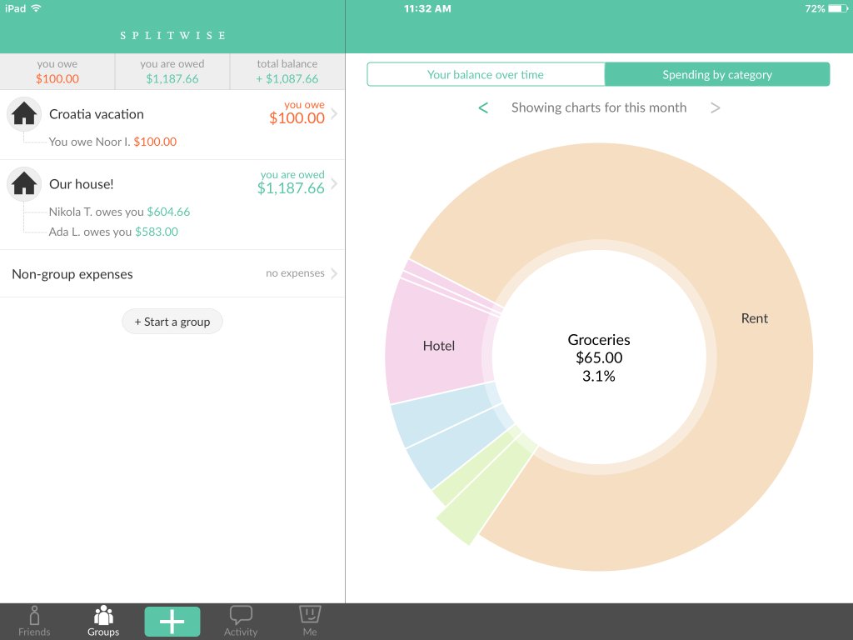This screenshot has height=640, width=853.
Task: Open Our house! group chevron
Action: pos(334,184)
